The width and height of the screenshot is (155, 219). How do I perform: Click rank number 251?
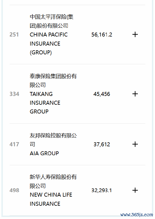tap(14, 35)
